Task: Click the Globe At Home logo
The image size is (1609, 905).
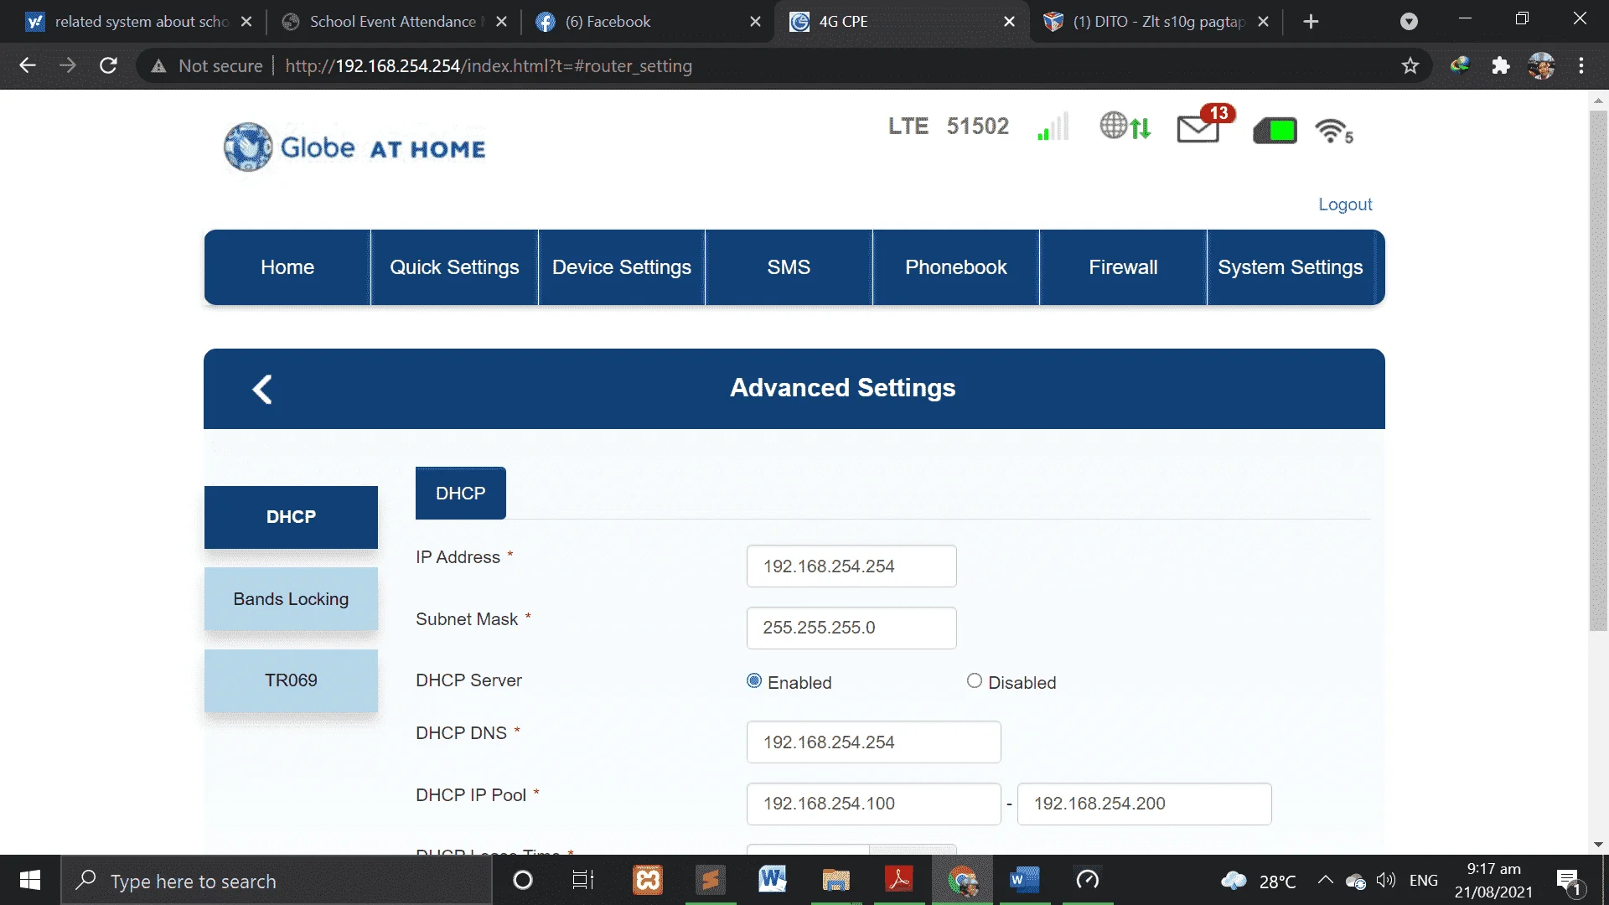Action: [x=354, y=147]
